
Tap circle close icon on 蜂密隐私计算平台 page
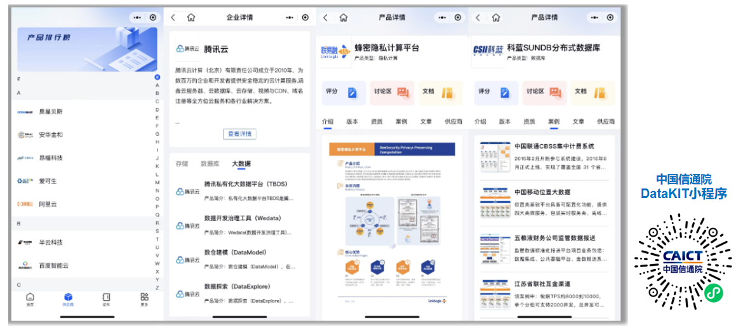click(x=457, y=18)
